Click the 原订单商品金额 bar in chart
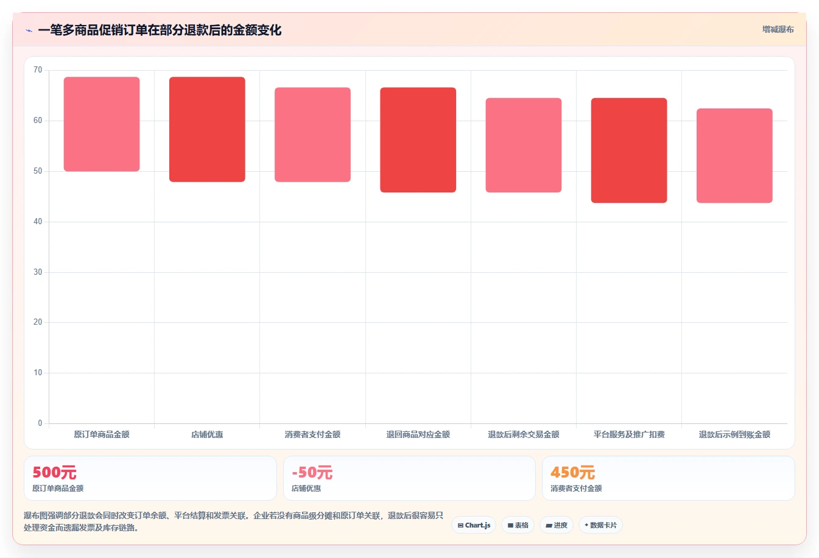The image size is (819, 558). pos(102,124)
